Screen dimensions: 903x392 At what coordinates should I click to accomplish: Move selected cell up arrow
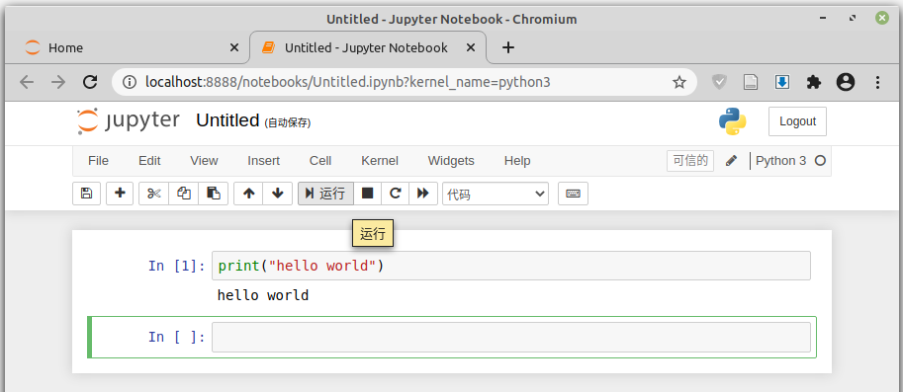click(x=248, y=194)
